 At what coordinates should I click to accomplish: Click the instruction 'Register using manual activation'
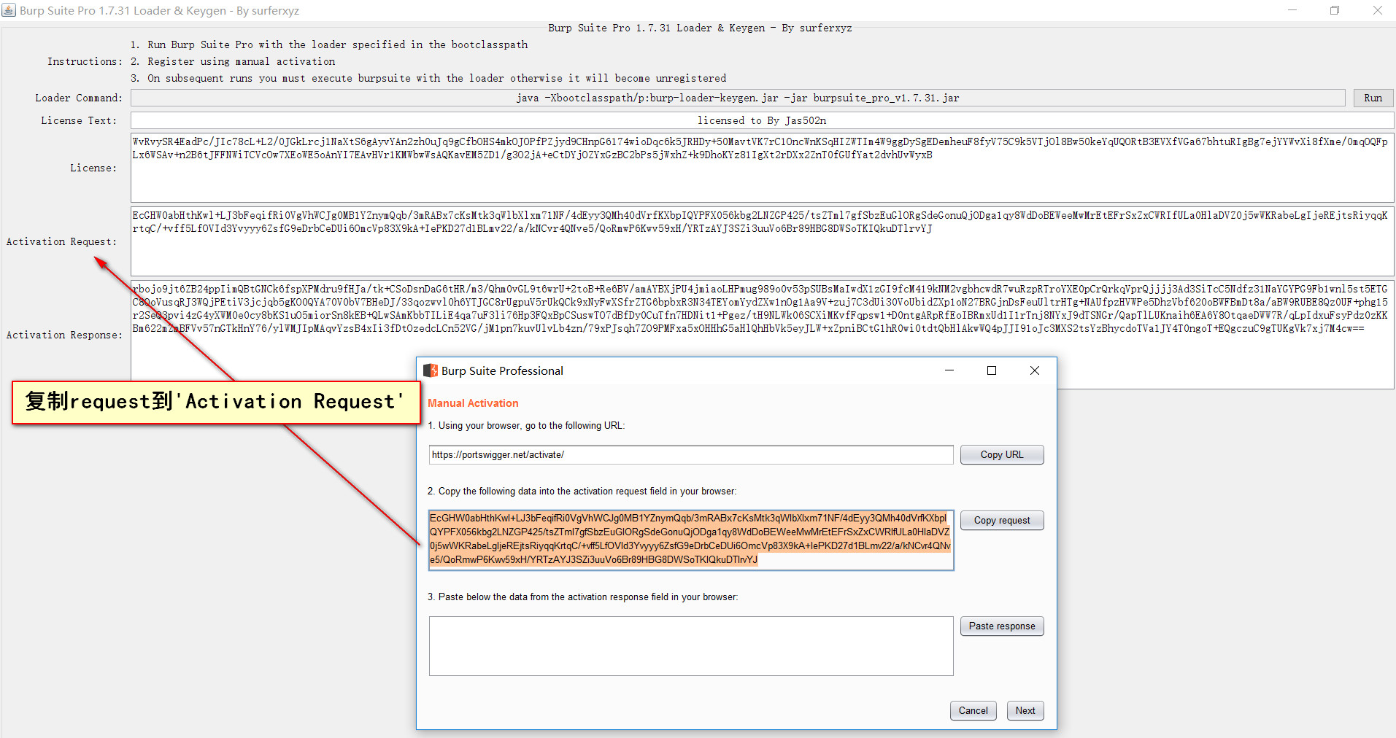pyautogui.click(x=242, y=61)
